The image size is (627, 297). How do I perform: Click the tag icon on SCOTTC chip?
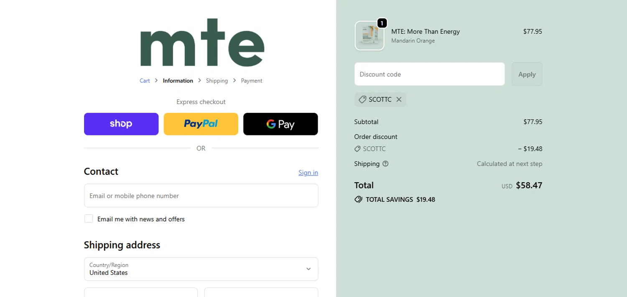click(x=362, y=99)
